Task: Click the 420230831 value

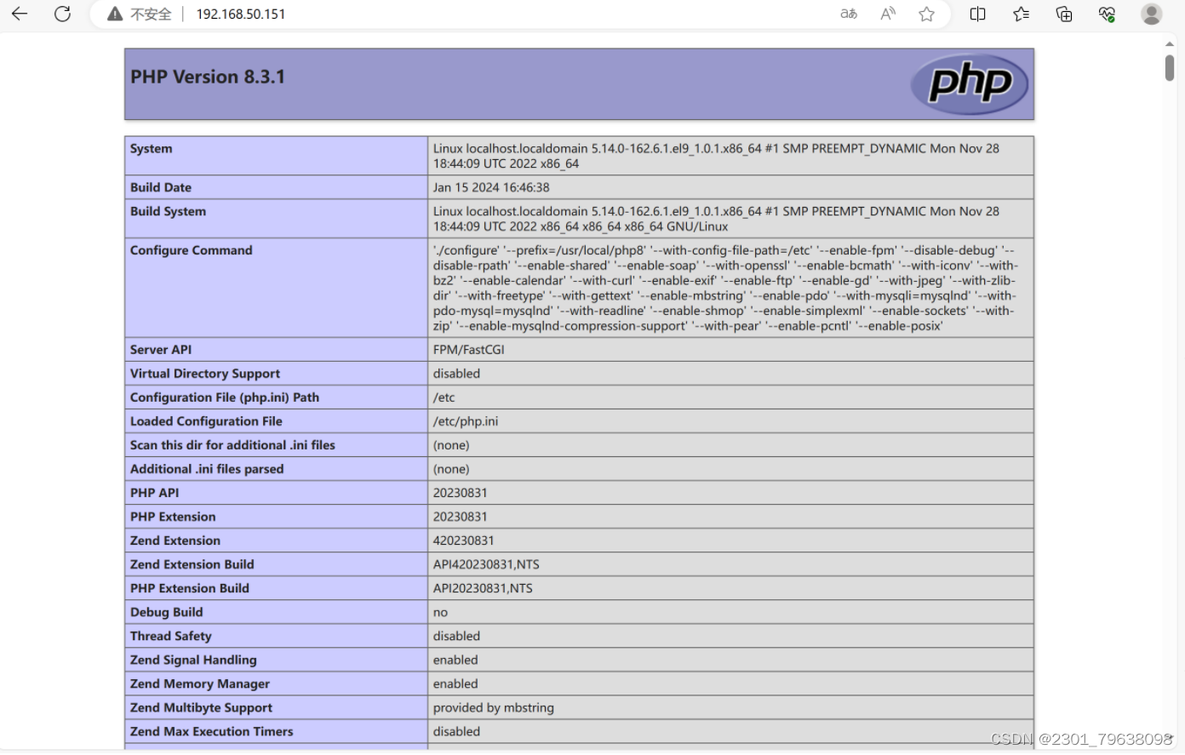Action: [464, 541]
